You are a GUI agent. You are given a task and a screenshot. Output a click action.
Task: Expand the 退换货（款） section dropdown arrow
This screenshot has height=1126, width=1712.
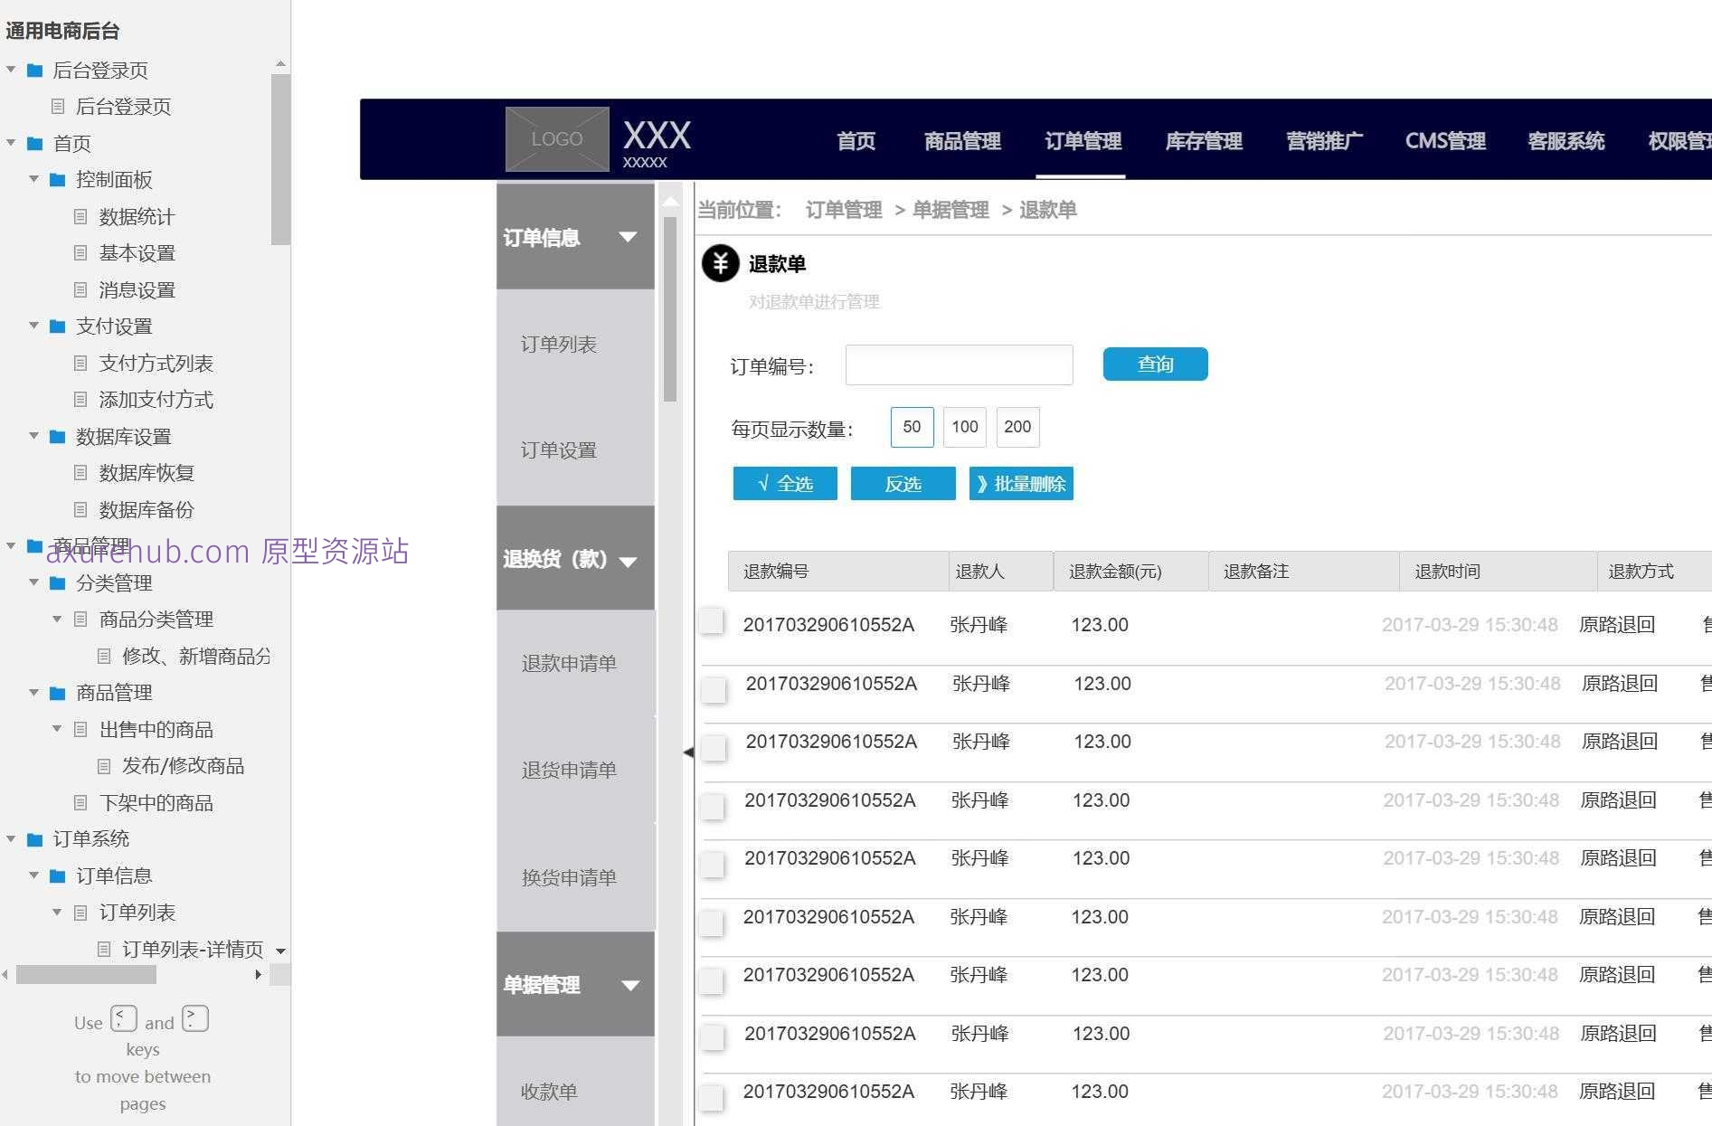[x=629, y=559]
